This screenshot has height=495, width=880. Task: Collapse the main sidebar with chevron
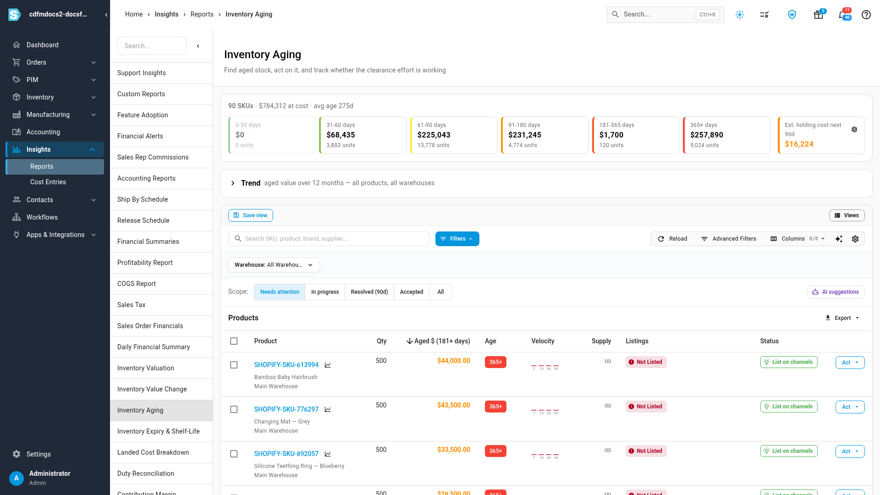point(106,15)
